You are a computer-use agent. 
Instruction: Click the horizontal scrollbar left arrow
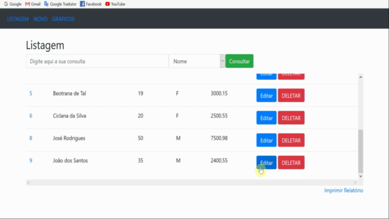pos(29,182)
